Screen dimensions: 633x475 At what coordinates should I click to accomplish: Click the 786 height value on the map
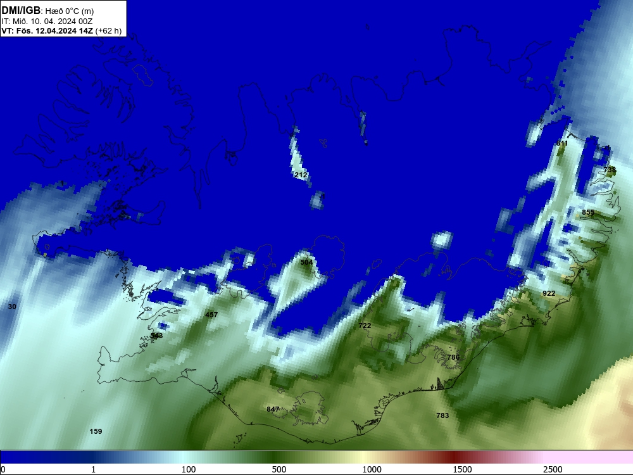(x=453, y=357)
